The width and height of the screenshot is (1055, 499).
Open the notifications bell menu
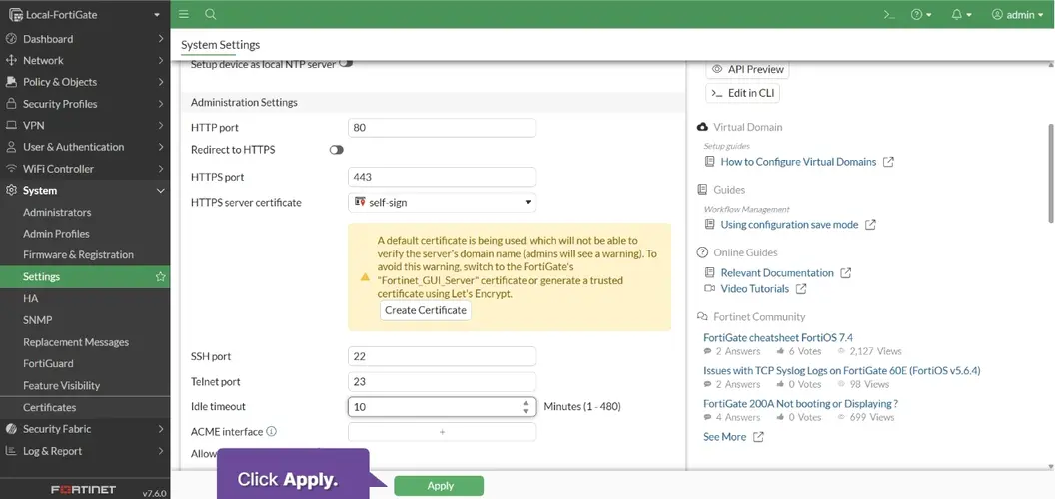(x=961, y=15)
